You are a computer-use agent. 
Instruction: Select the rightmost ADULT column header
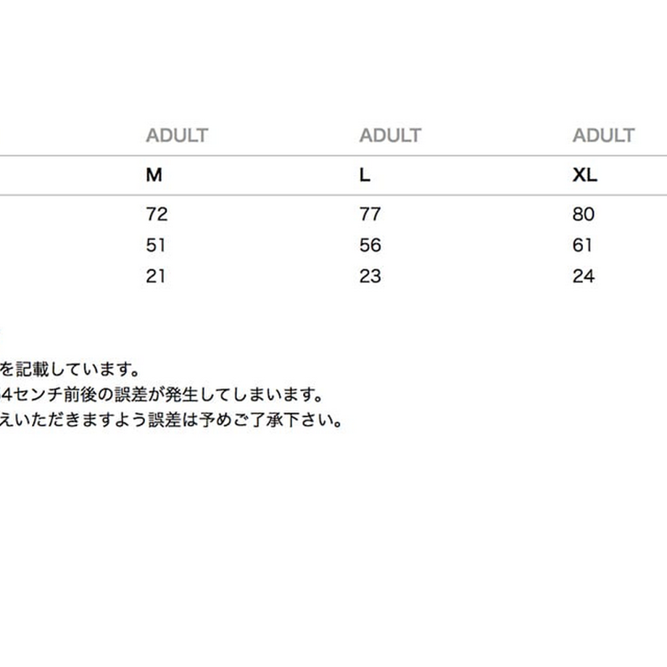coord(604,136)
